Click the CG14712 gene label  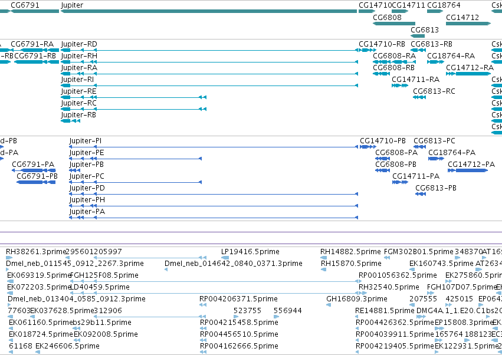pos(462,17)
